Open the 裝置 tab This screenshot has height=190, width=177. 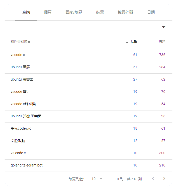(x=100, y=12)
